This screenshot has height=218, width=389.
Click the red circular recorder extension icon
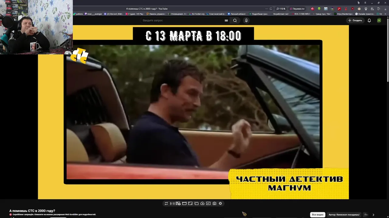(312, 9)
